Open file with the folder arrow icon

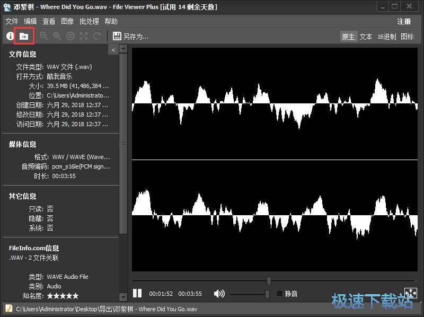coord(24,36)
